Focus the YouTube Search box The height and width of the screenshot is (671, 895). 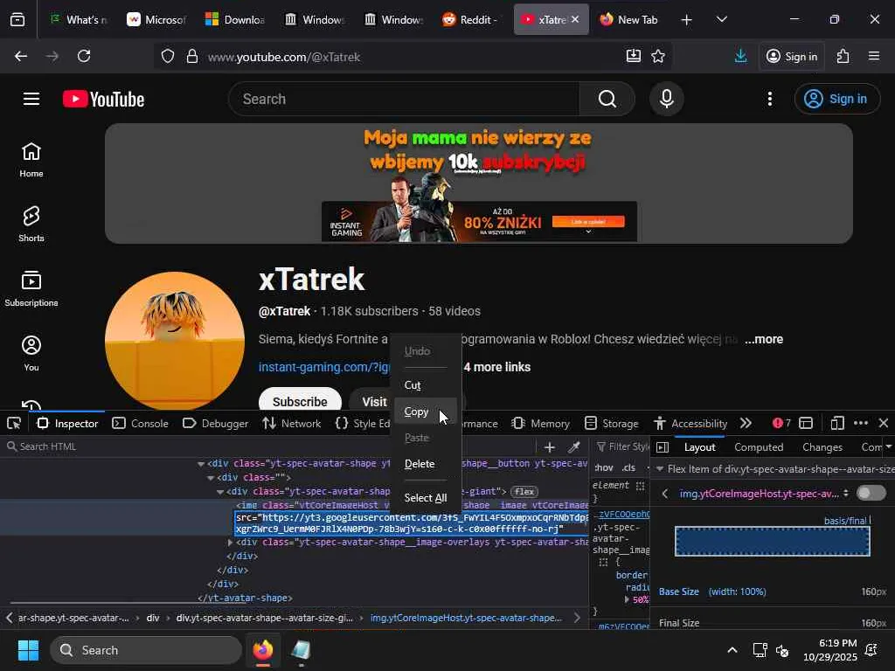coord(404,99)
